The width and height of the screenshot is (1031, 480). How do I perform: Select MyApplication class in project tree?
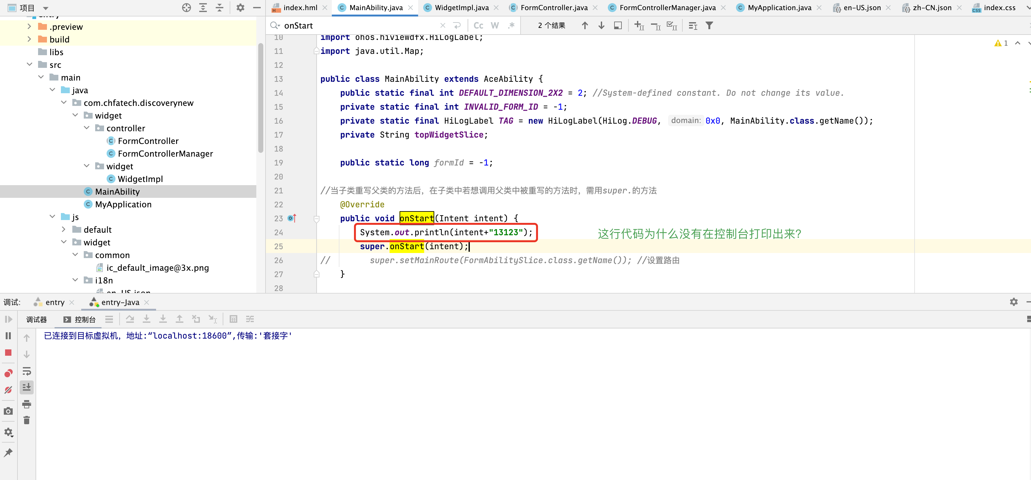123,204
